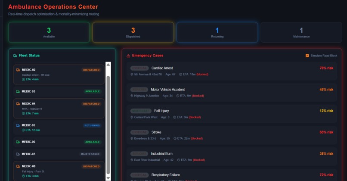Click 'MVA - Highway 9' assignment text
Screen dimensions: 347x181
[x=32, y=109]
